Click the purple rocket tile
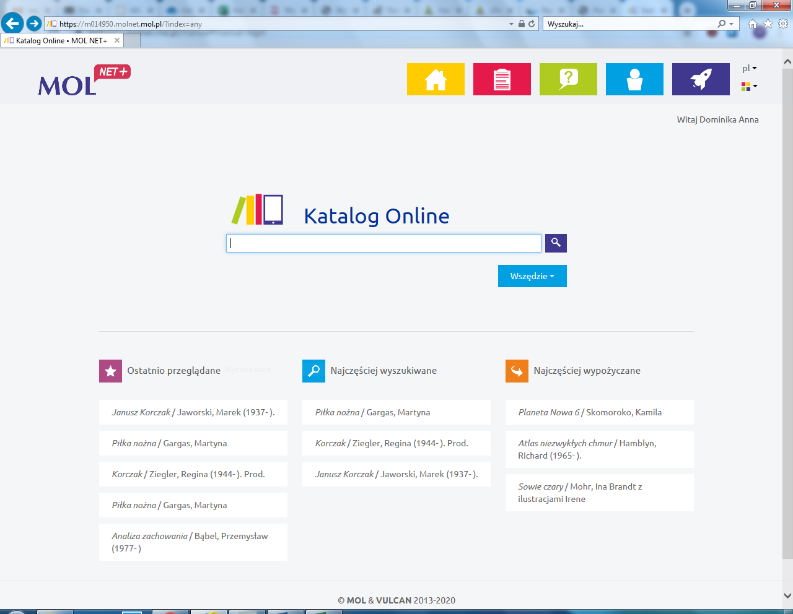This screenshot has width=793, height=614. [x=701, y=79]
